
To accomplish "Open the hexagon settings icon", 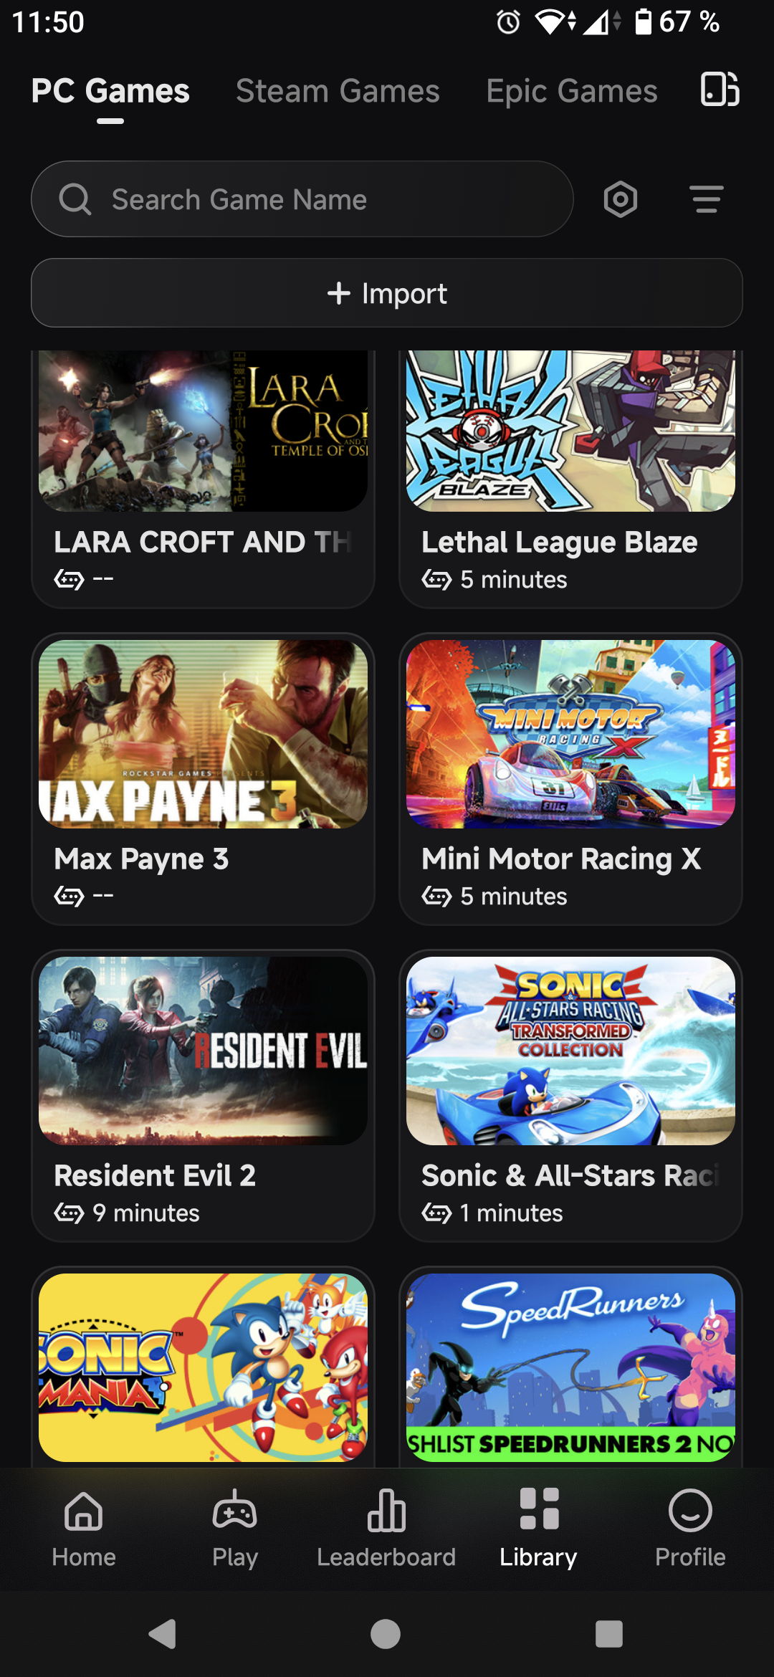I will 621,199.
